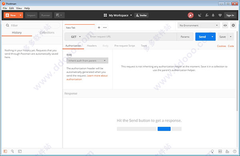Expand the No Environment dropdown

(x=199, y=26)
